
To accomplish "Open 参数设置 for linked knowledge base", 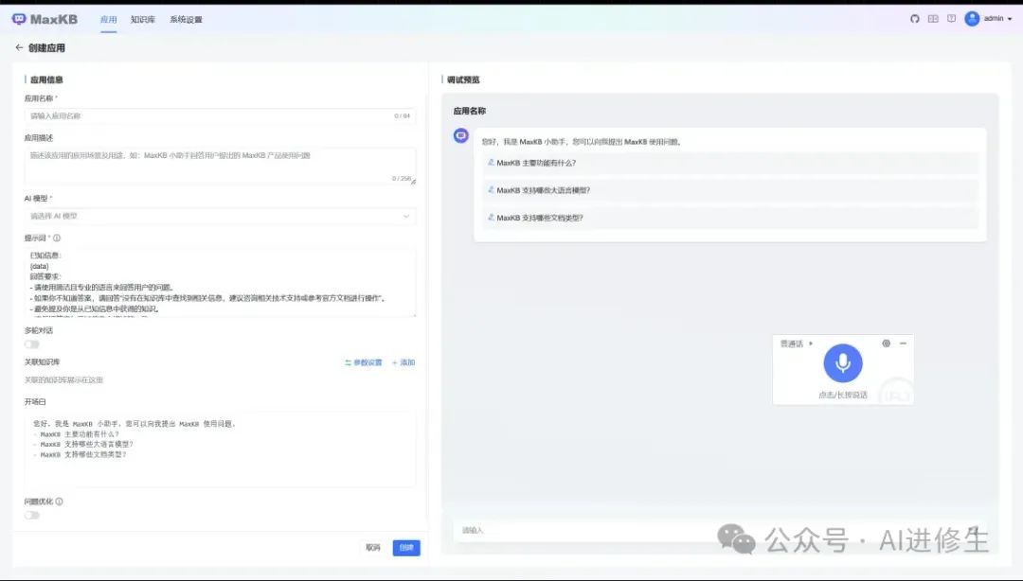I will pos(364,362).
